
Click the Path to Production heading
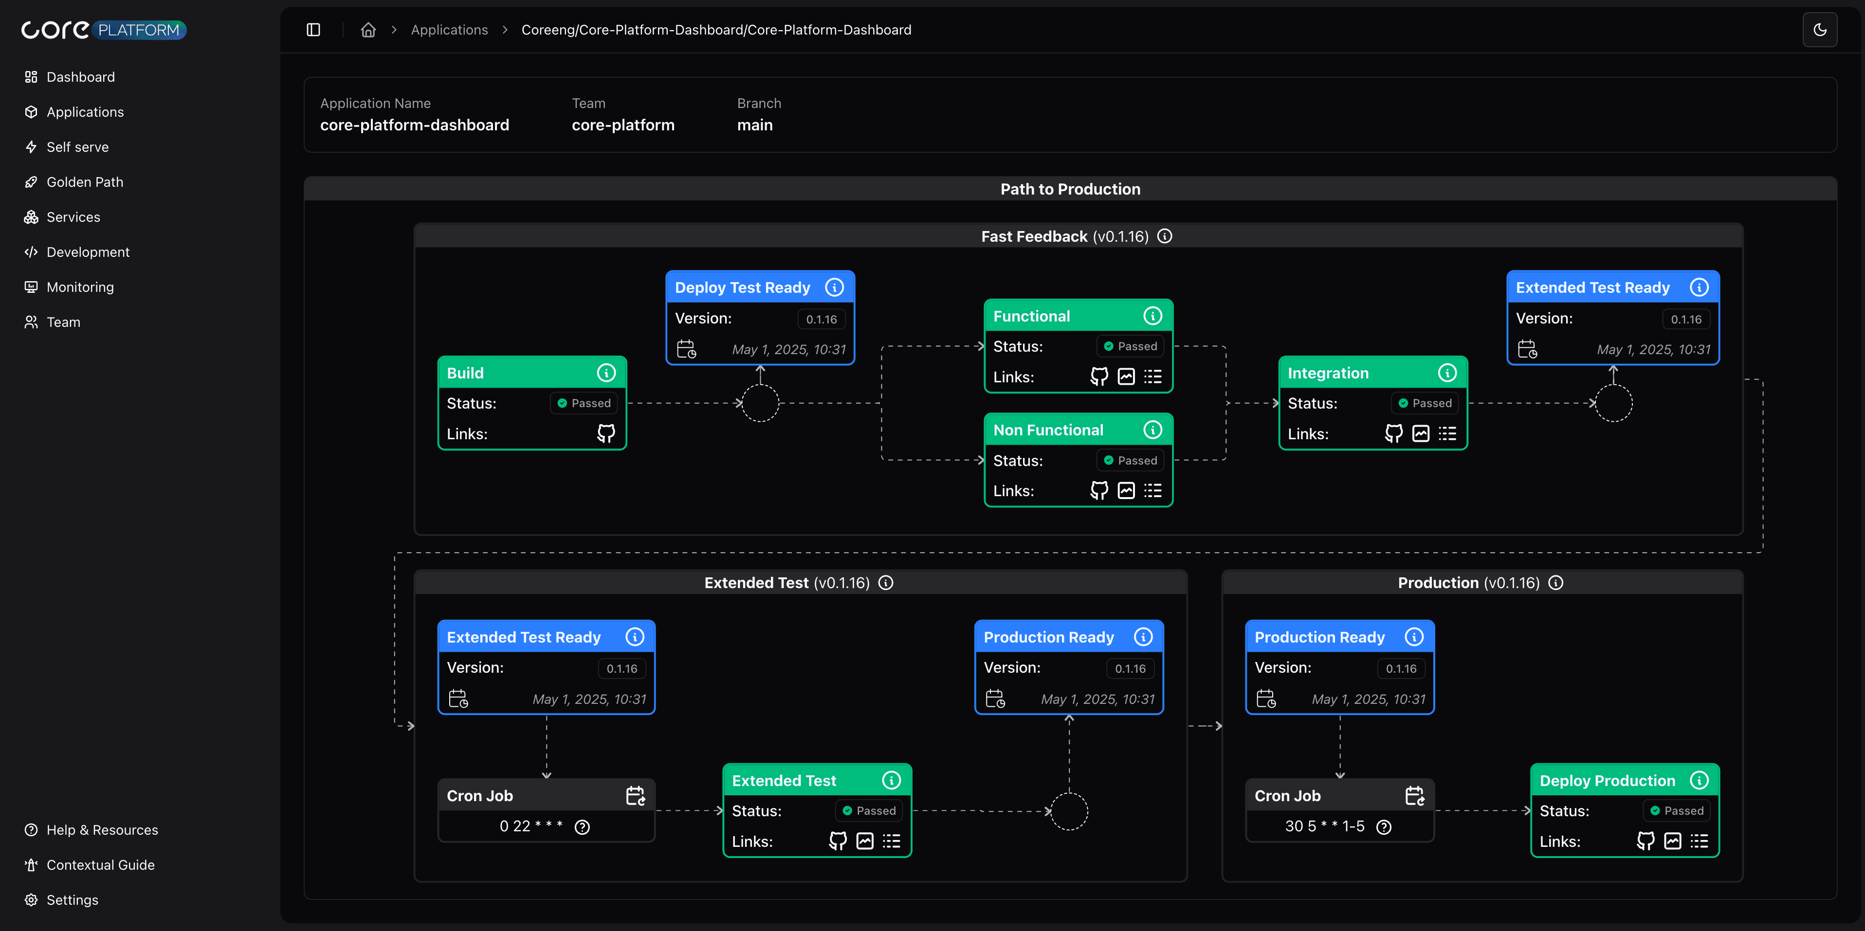(x=1070, y=189)
